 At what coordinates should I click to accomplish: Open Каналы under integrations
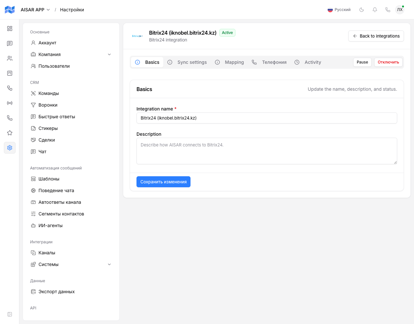pos(71,253)
